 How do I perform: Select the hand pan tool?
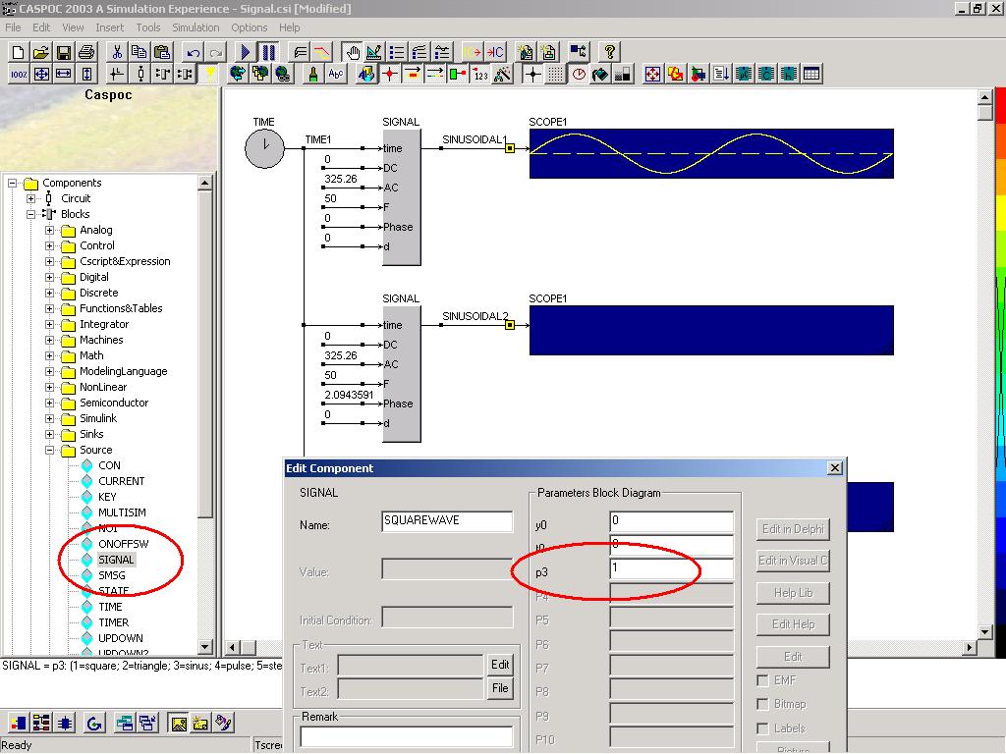(352, 52)
